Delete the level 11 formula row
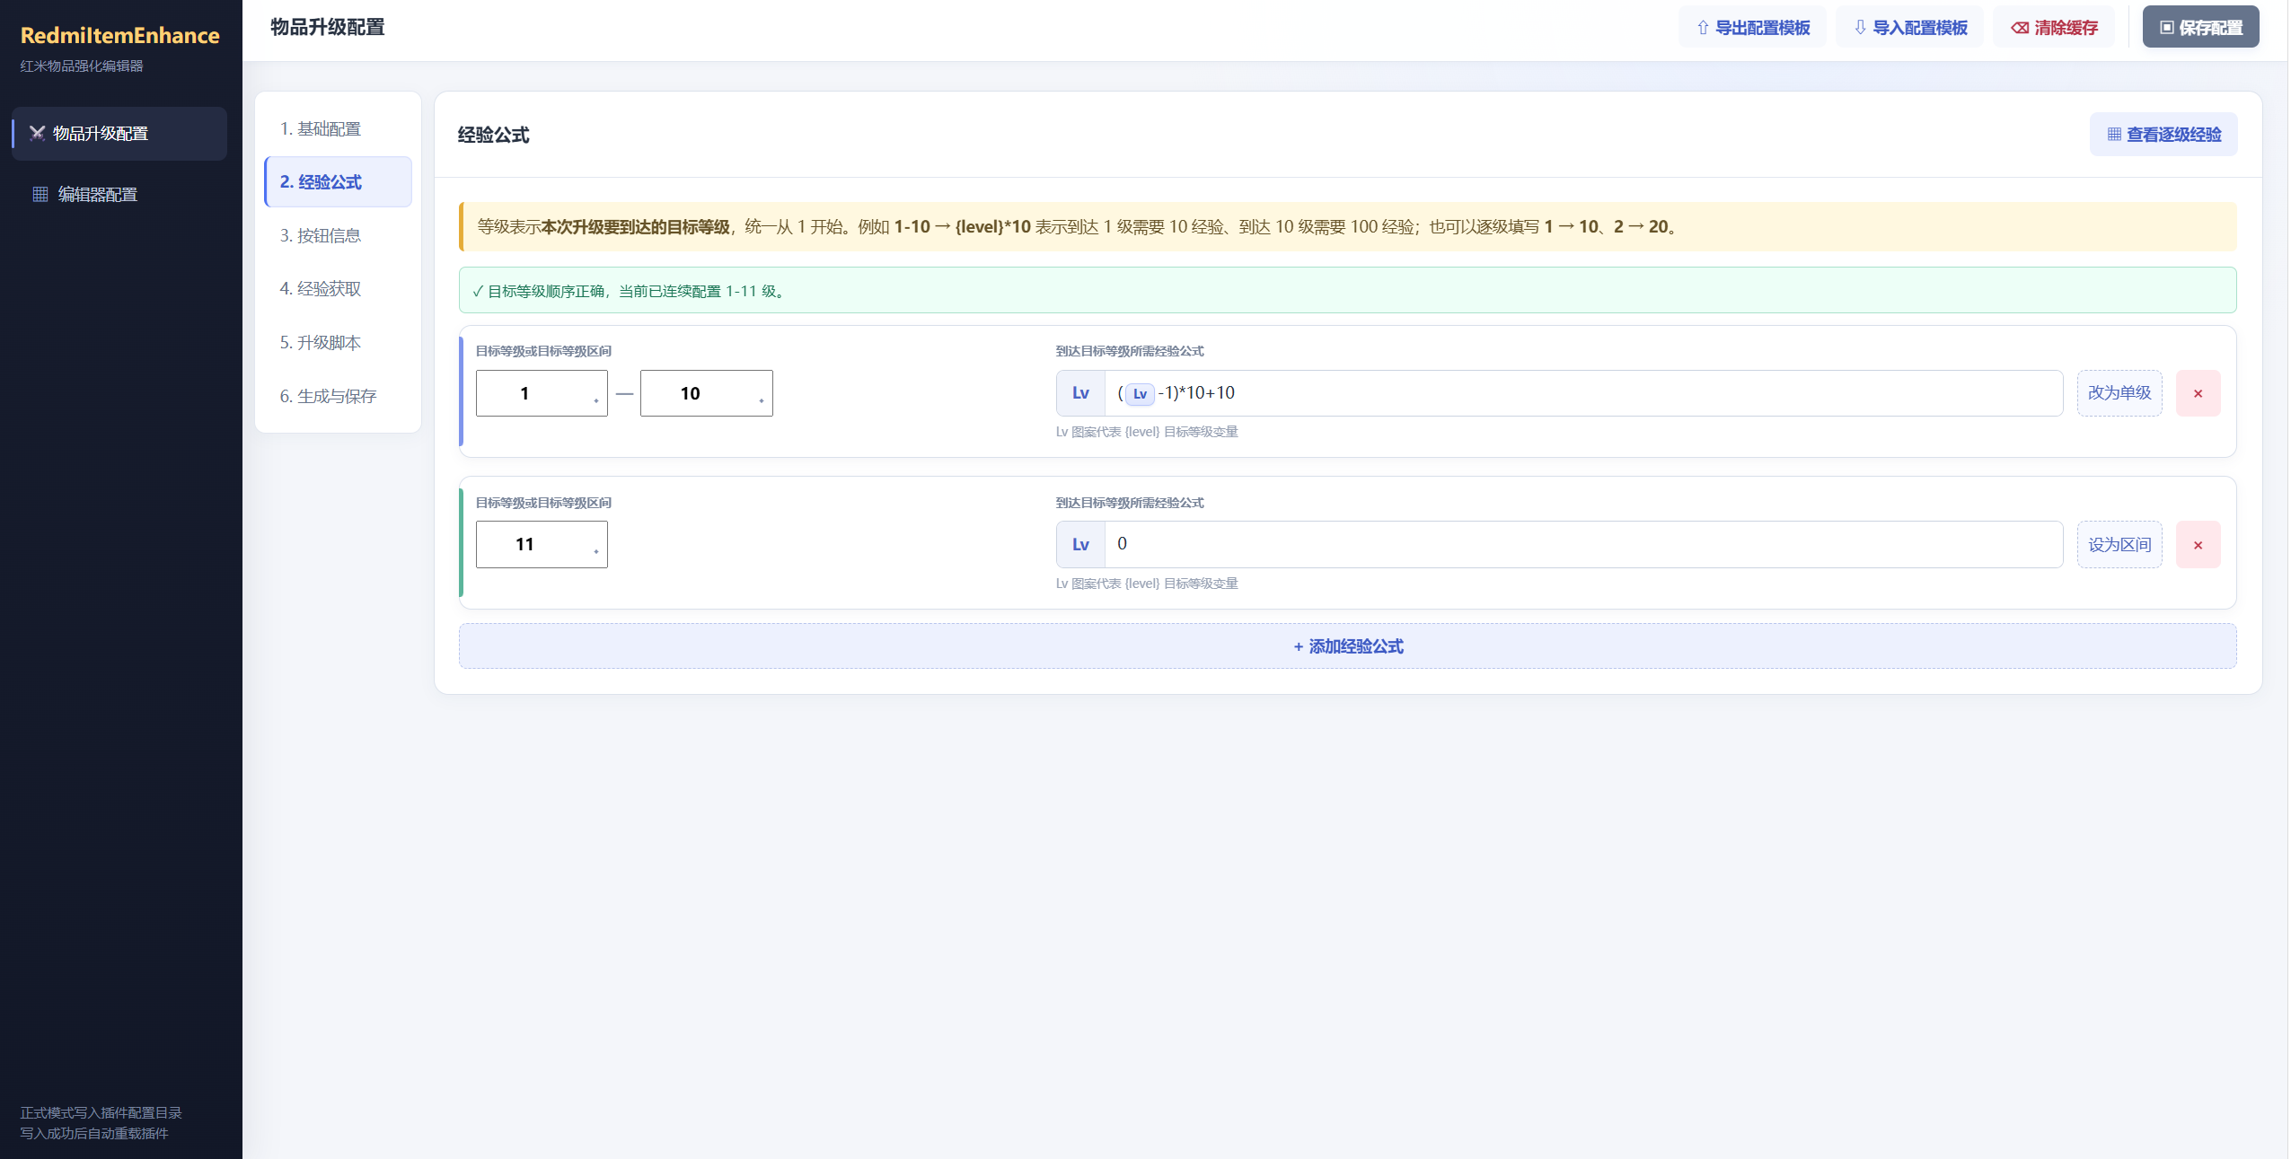Screen dimensions: 2291x1159 click(x=2198, y=545)
